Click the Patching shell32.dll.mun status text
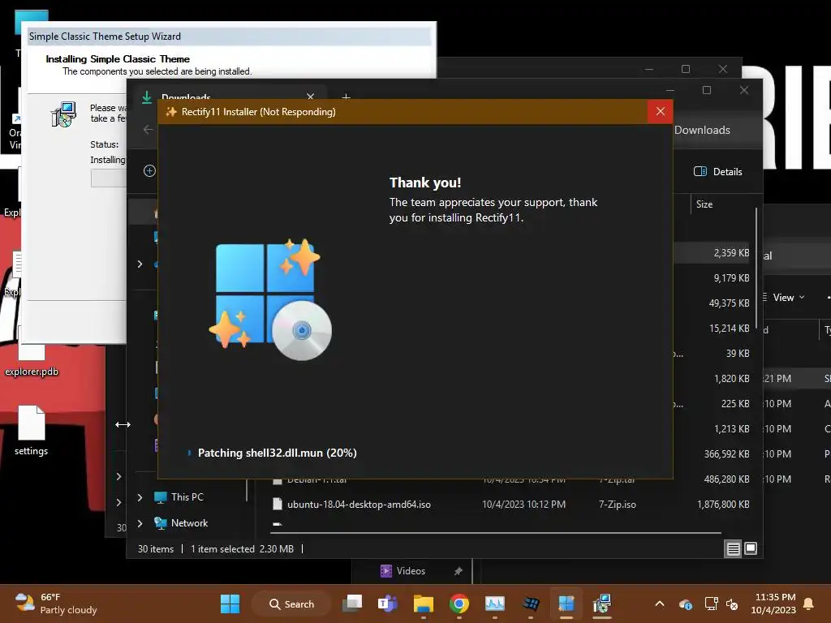The width and height of the screenshot is (831, 623). click(x=277, y=453)
